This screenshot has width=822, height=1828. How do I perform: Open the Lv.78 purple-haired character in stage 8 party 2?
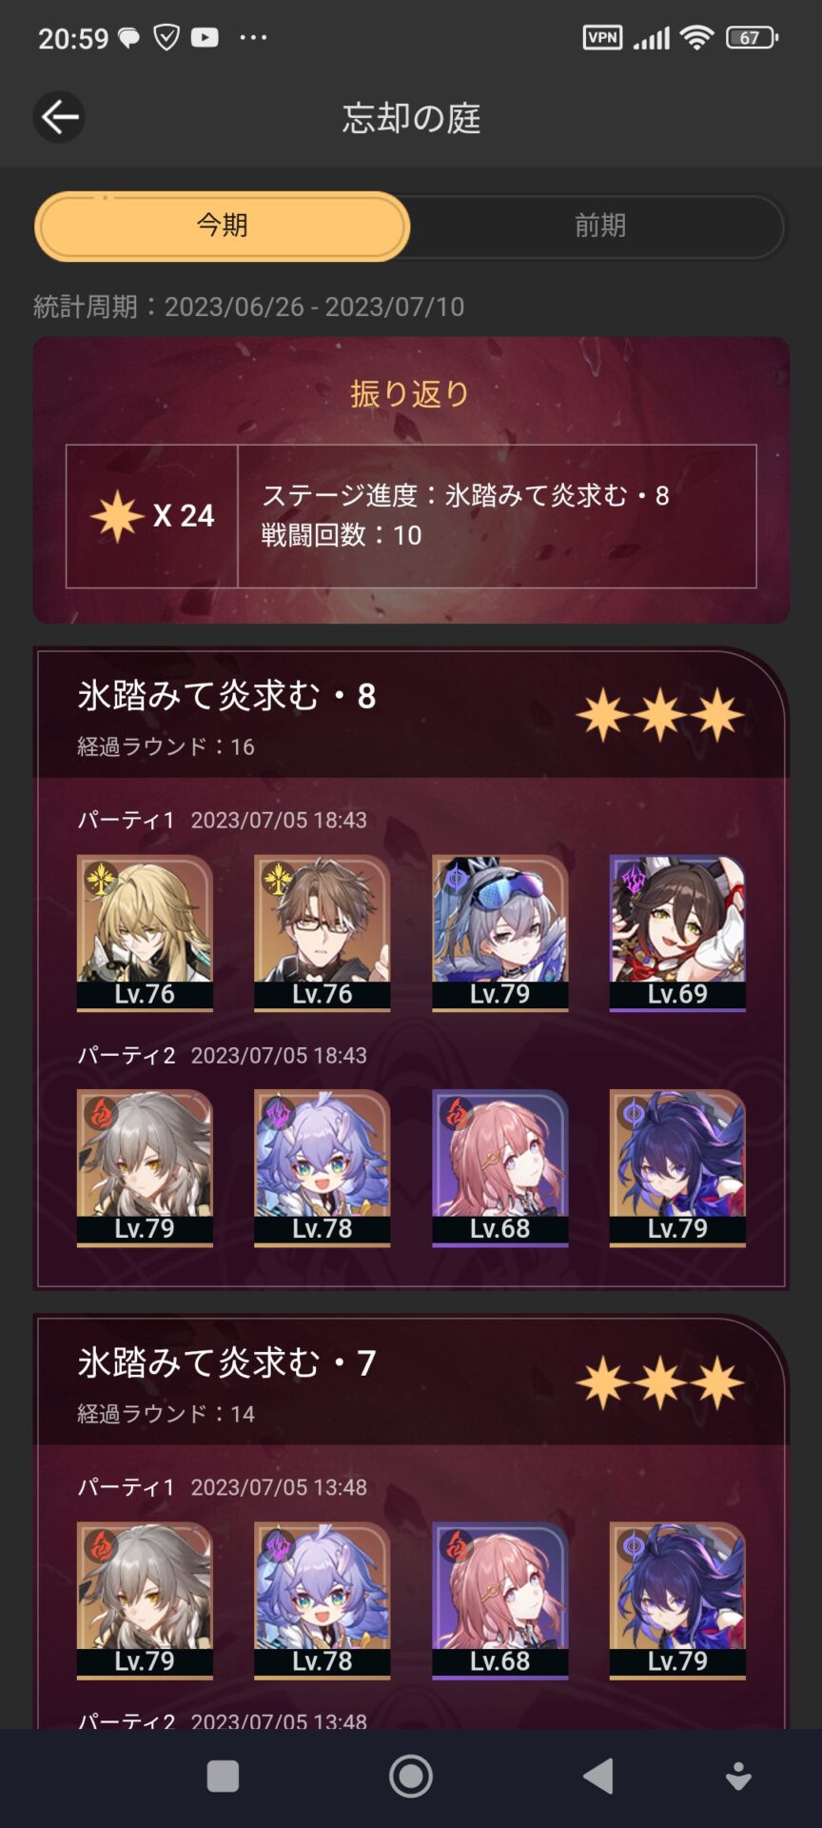322,1167
